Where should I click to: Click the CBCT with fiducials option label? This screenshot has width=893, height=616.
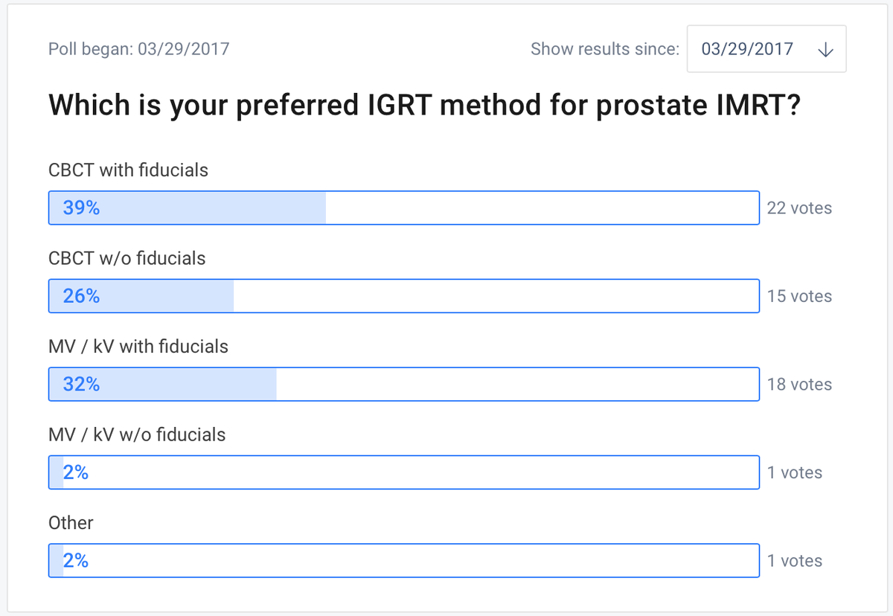[128, 170]
